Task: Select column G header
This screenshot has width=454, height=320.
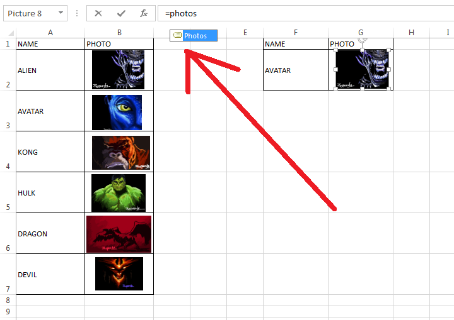Action: click(361, 33)
